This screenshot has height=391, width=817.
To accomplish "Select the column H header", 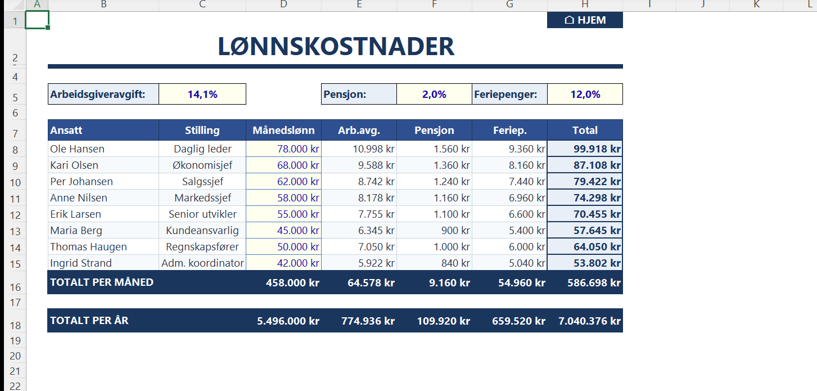I will pyautogui.click(x=585, y=5).
